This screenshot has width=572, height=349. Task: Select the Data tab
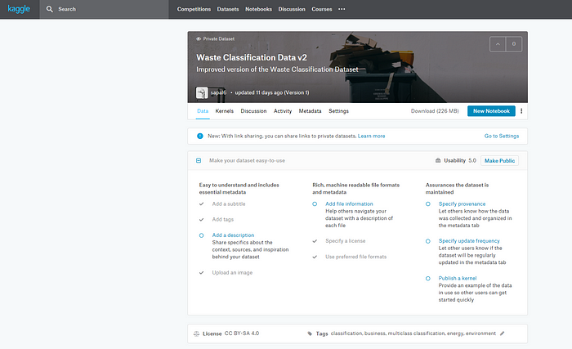pos(203,111)
